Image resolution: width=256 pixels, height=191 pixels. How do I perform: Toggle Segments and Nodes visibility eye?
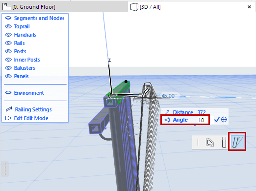point(8,18)
